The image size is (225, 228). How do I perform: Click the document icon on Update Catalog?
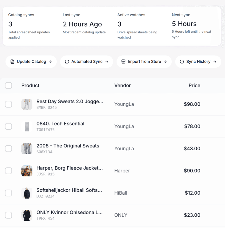coord(12,62)
